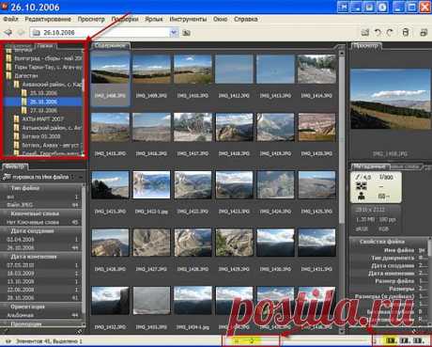Rotate image 90° clockwise
The height and width of the screenshot is (347, 432).
tap(390, 33)
